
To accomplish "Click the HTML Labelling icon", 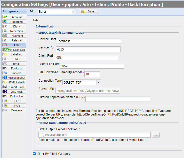I will 5,82.
